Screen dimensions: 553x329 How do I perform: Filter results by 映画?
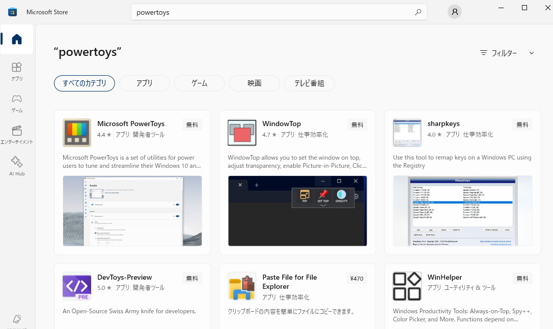pos(254,83)
